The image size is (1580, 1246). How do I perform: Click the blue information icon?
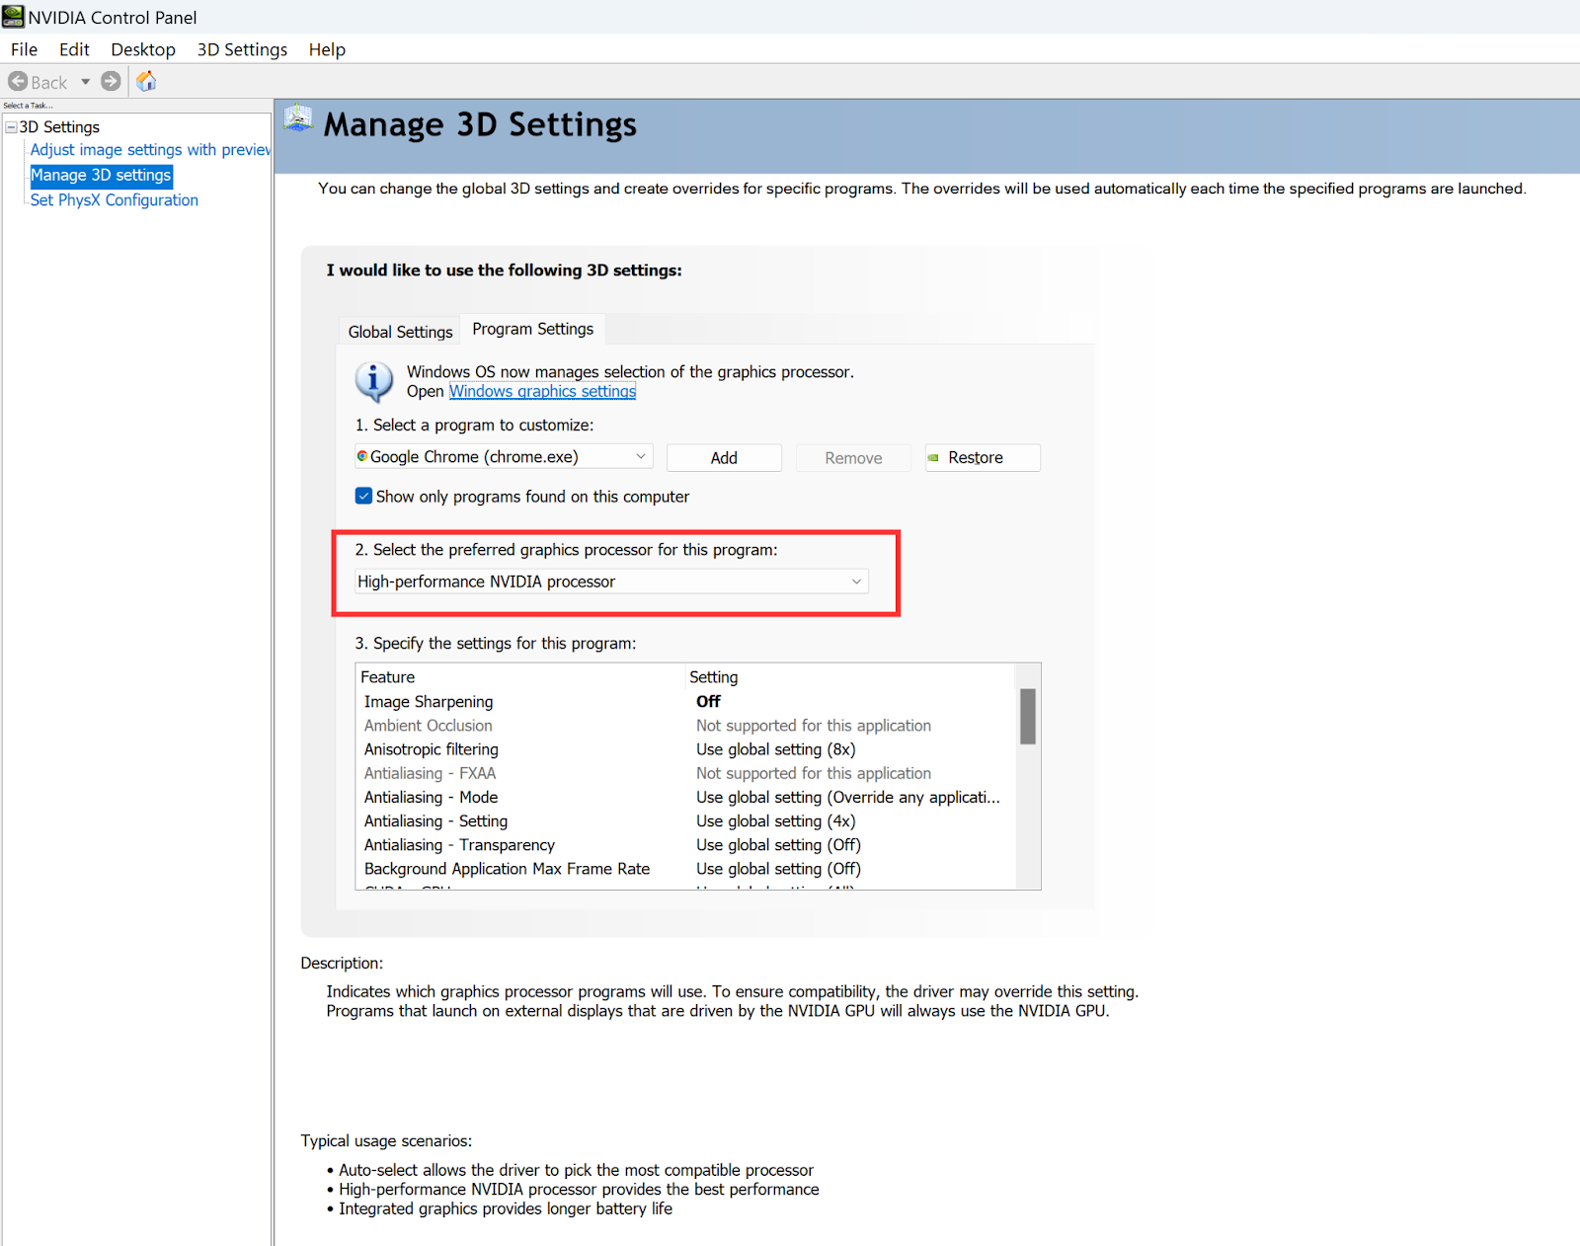click(x=374, y=381)
